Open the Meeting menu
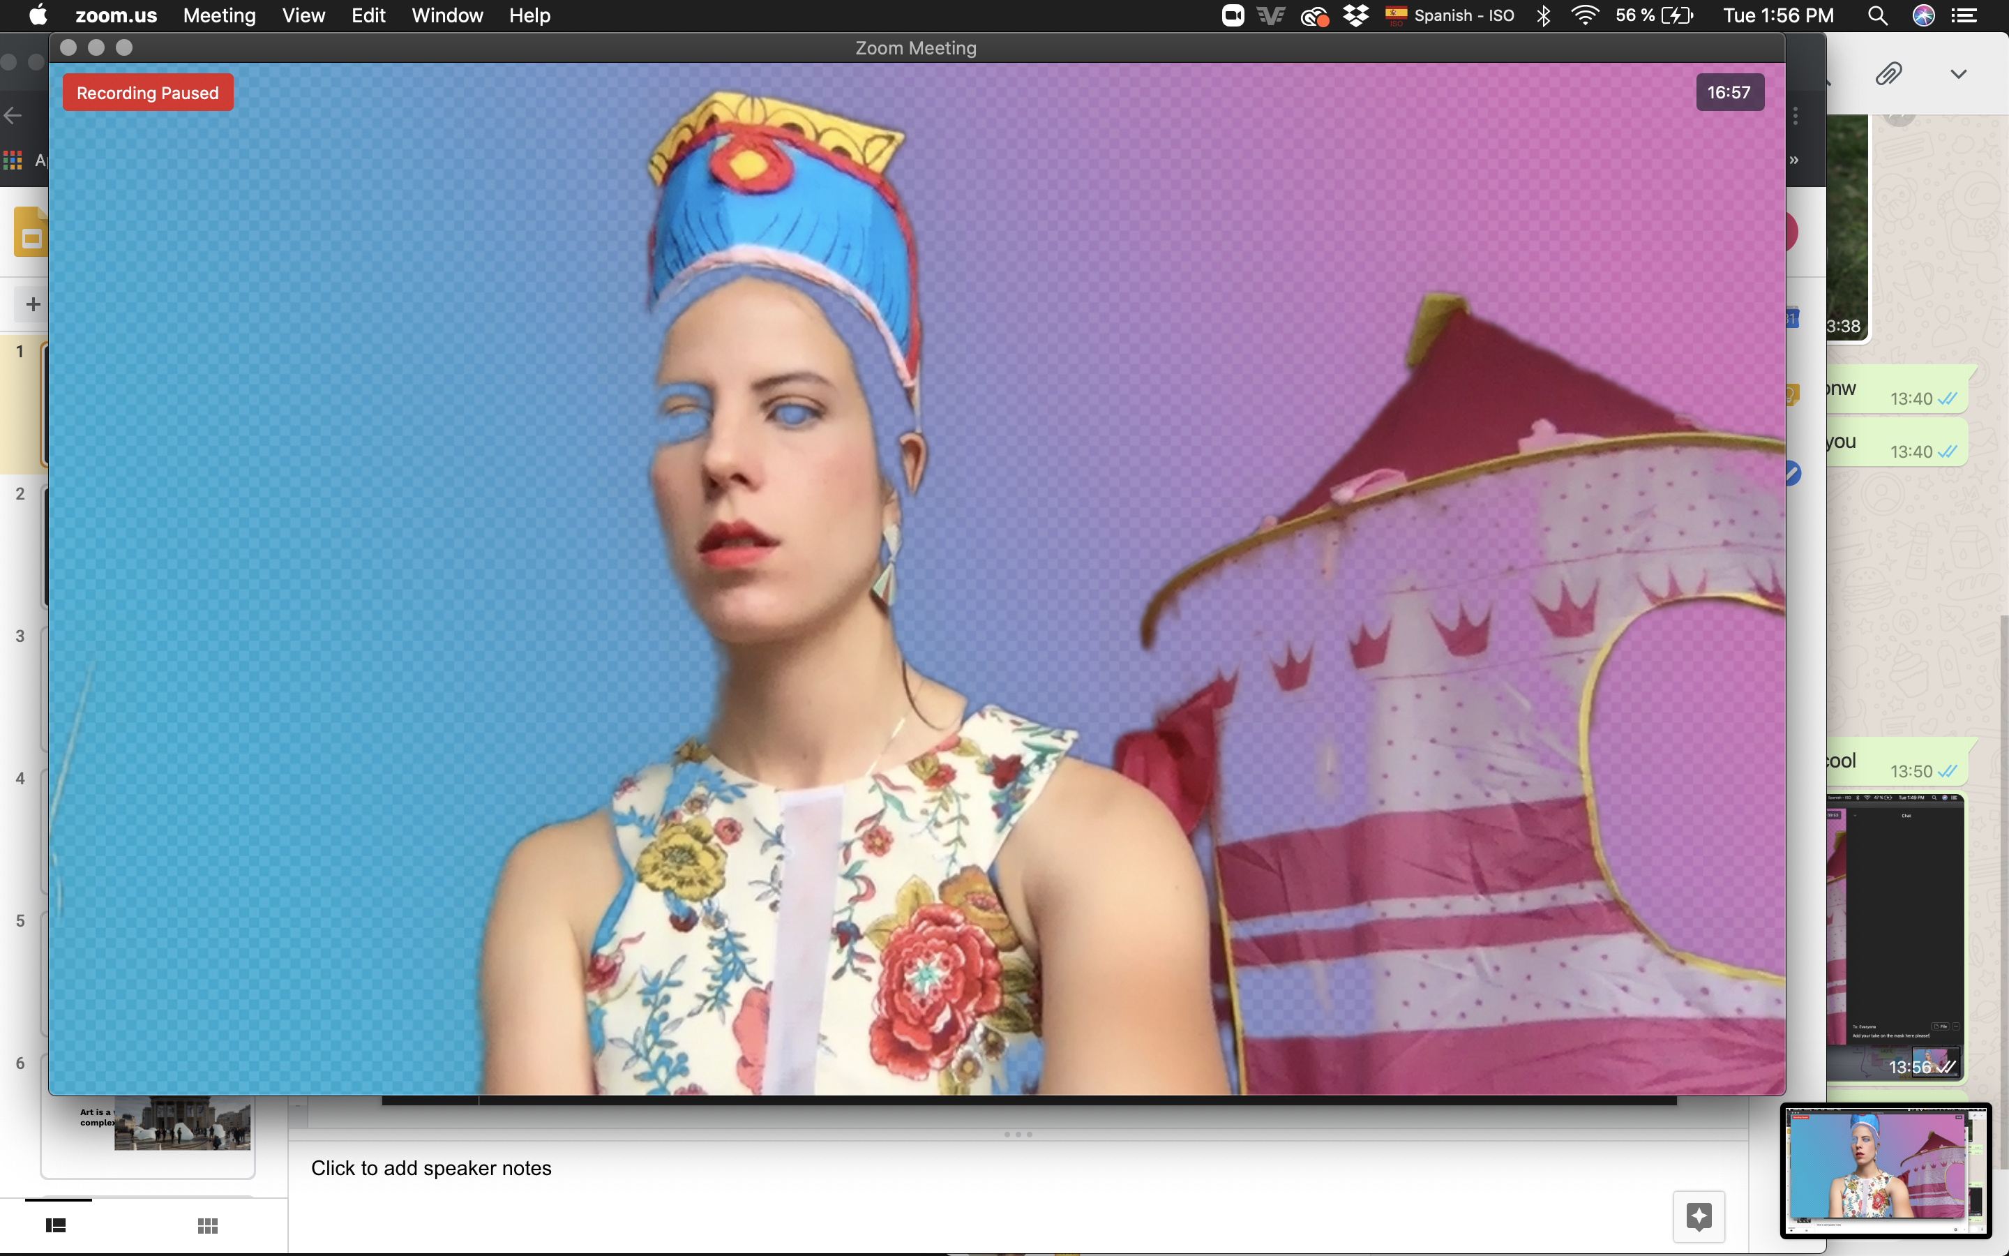This screenshot has width=2009, height=1256. point(219,16)
